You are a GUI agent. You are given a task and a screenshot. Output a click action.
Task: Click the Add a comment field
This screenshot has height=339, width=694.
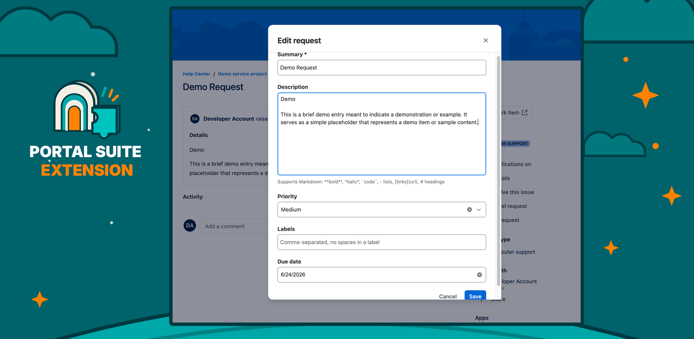(234, 226)
